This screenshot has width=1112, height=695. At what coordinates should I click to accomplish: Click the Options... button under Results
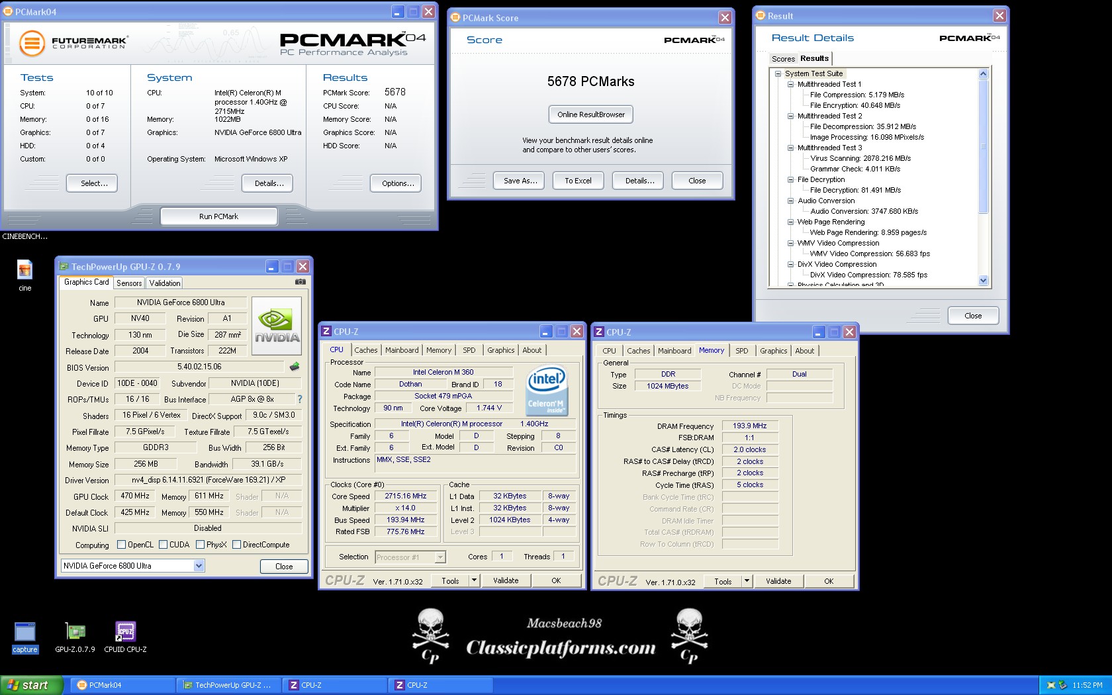[396, 183]
